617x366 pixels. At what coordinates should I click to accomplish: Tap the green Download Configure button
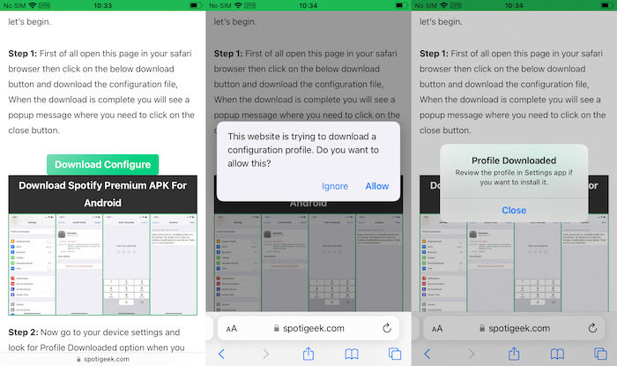point(103,165)
